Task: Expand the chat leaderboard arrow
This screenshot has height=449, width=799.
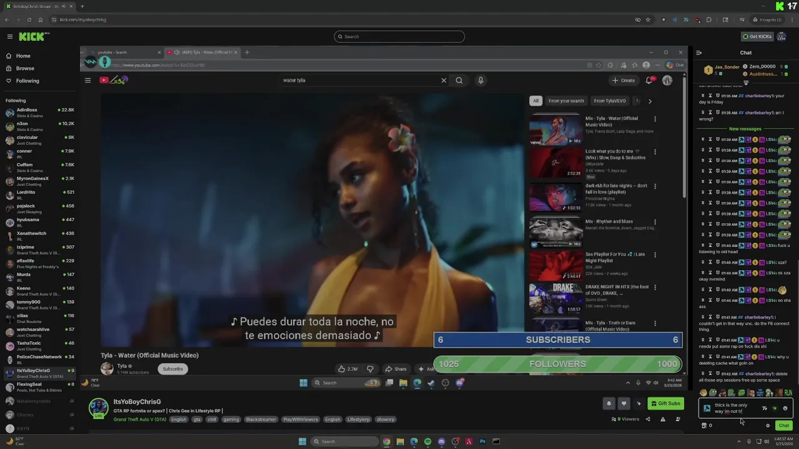Action: pos(746,82)
